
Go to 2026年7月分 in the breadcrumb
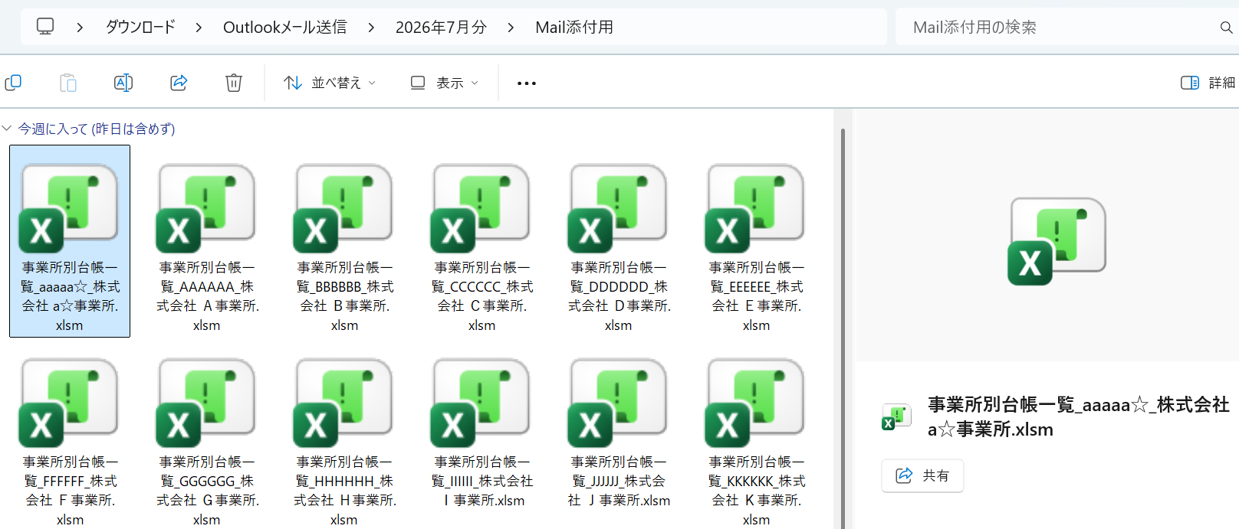[x=441, y=27]
